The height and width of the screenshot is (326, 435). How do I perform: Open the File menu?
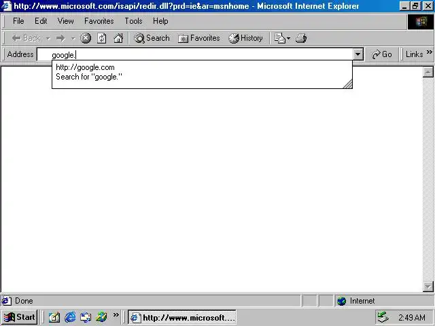point(18,21)
